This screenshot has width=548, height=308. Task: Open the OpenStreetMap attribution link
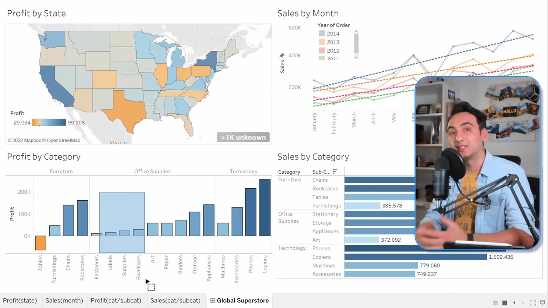click(x=63, y=140)
